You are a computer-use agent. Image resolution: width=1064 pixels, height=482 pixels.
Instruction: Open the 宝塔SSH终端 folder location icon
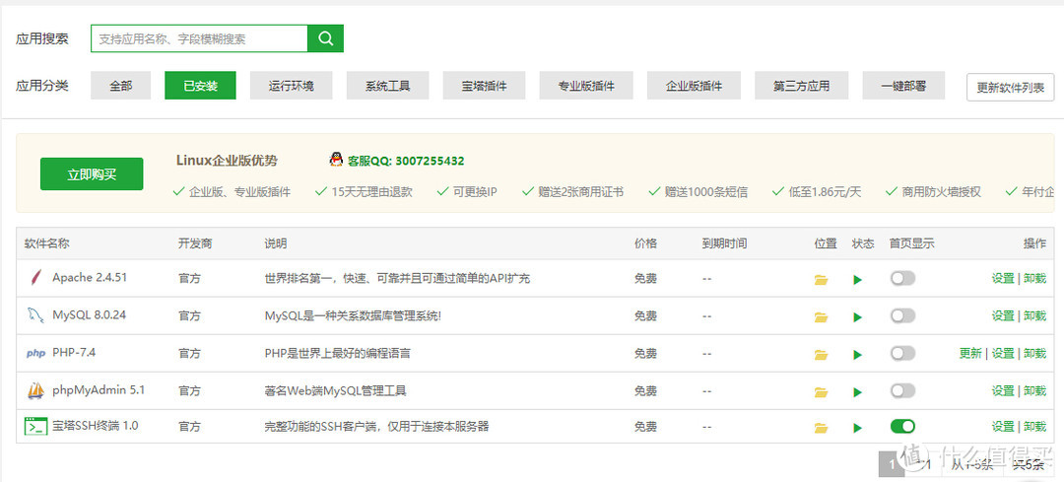[821, 428]
